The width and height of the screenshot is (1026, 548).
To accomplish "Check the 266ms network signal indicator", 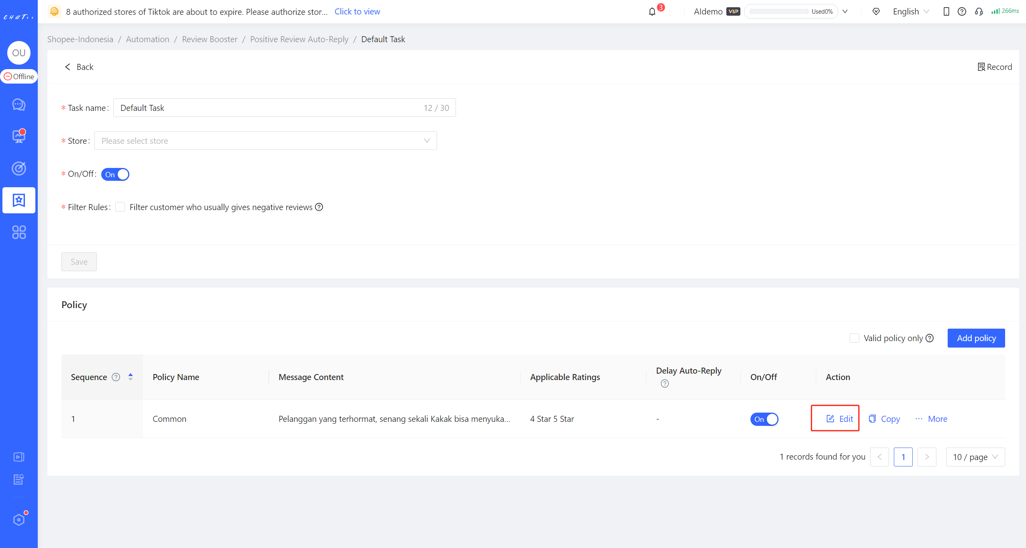I will tap(1005, 11).
